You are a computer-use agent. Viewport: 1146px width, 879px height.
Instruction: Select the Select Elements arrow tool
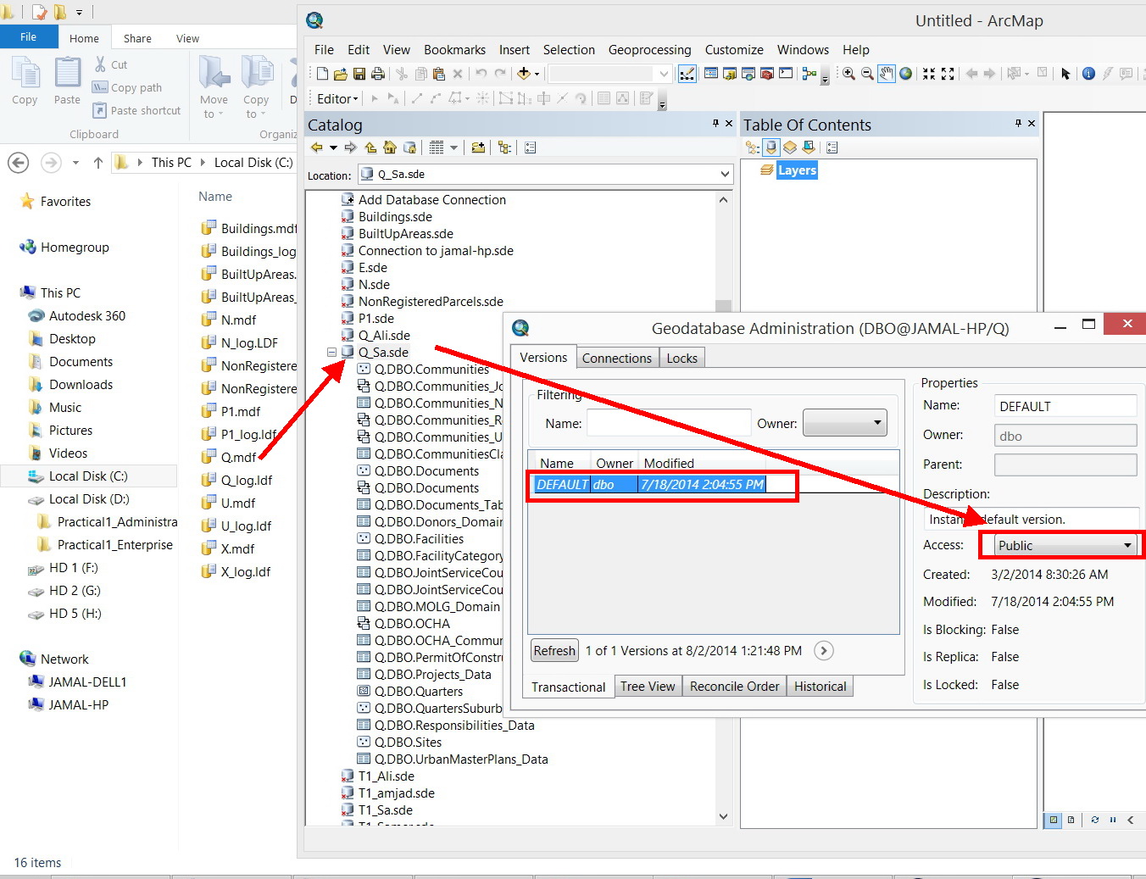tap(1066, 74)
